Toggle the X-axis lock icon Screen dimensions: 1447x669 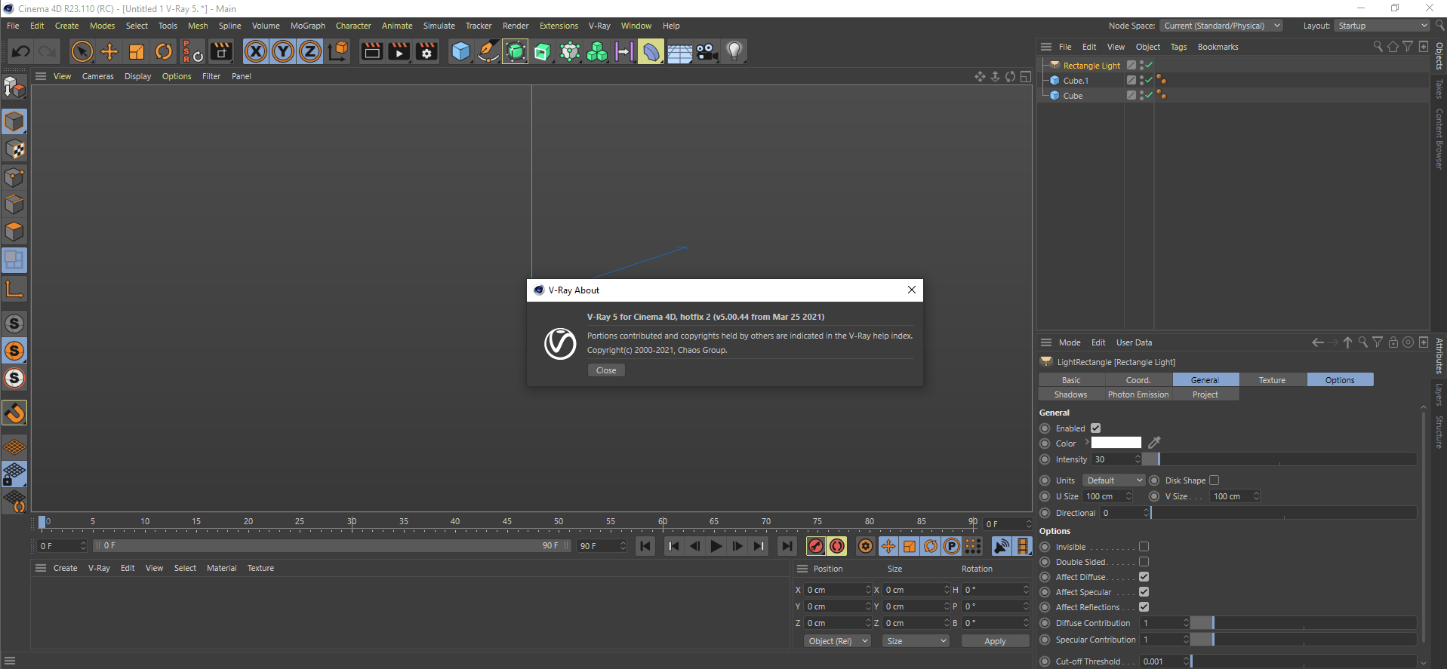tap(256, 52)
